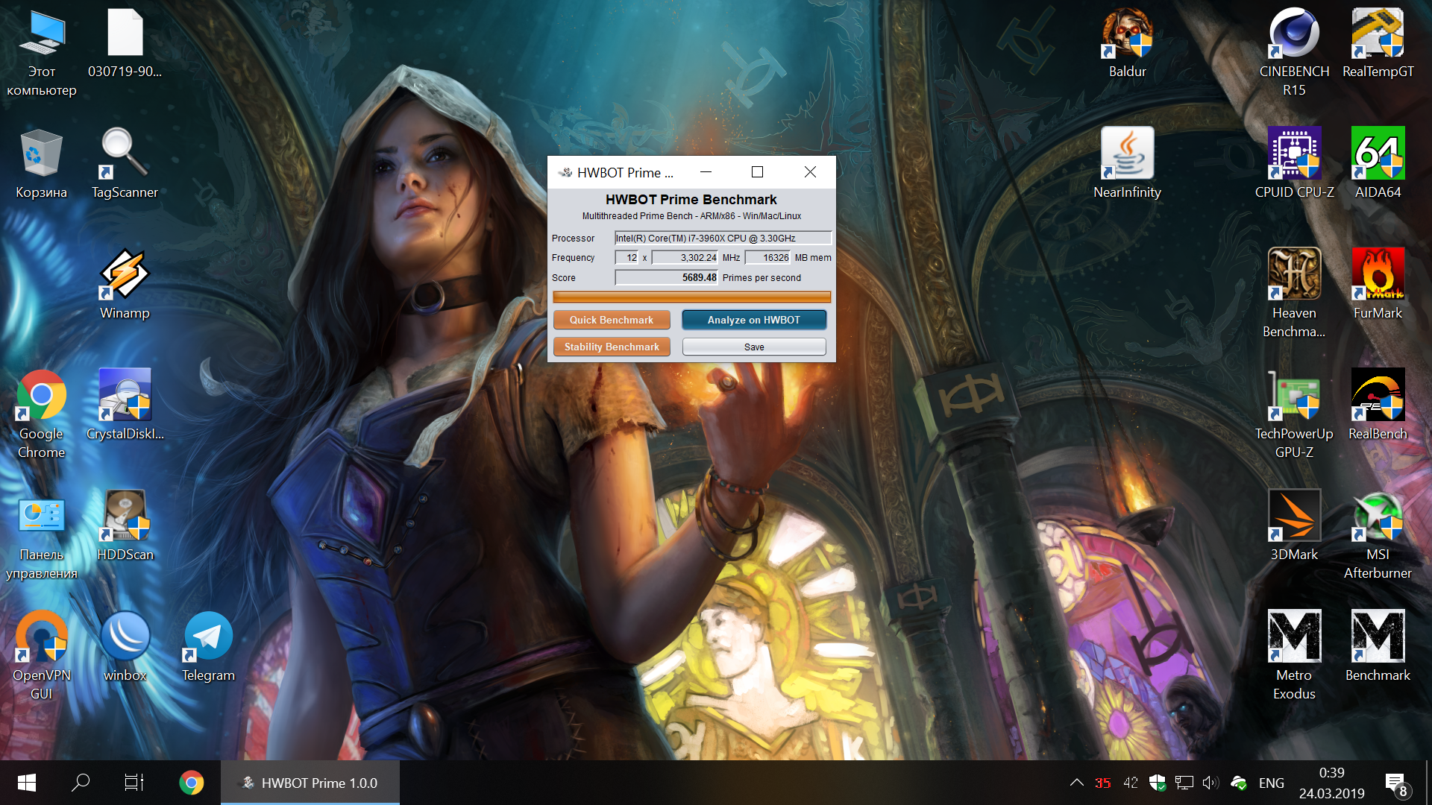1432x805 pixels.
Task: Click the 16326 MB memory field
Action: (x=767, y=257)
